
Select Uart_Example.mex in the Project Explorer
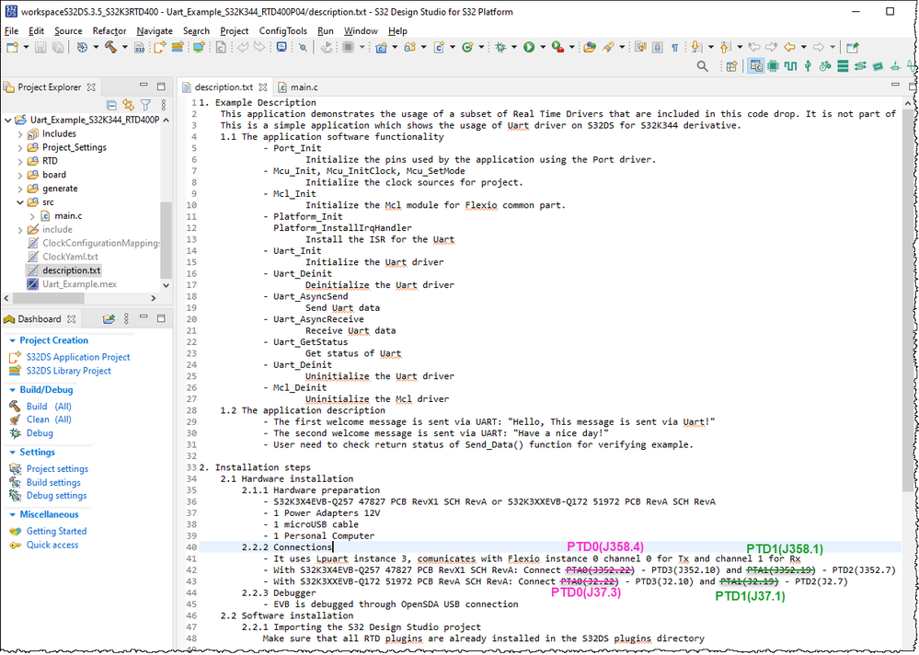pyautogui.click(x=79, y=284)
